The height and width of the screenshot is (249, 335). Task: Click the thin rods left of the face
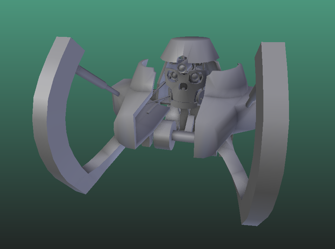(158, 91)
